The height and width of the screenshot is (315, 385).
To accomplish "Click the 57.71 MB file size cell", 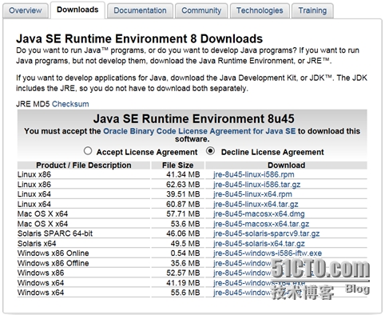I will pyautogui.click(x=183, y=213).
